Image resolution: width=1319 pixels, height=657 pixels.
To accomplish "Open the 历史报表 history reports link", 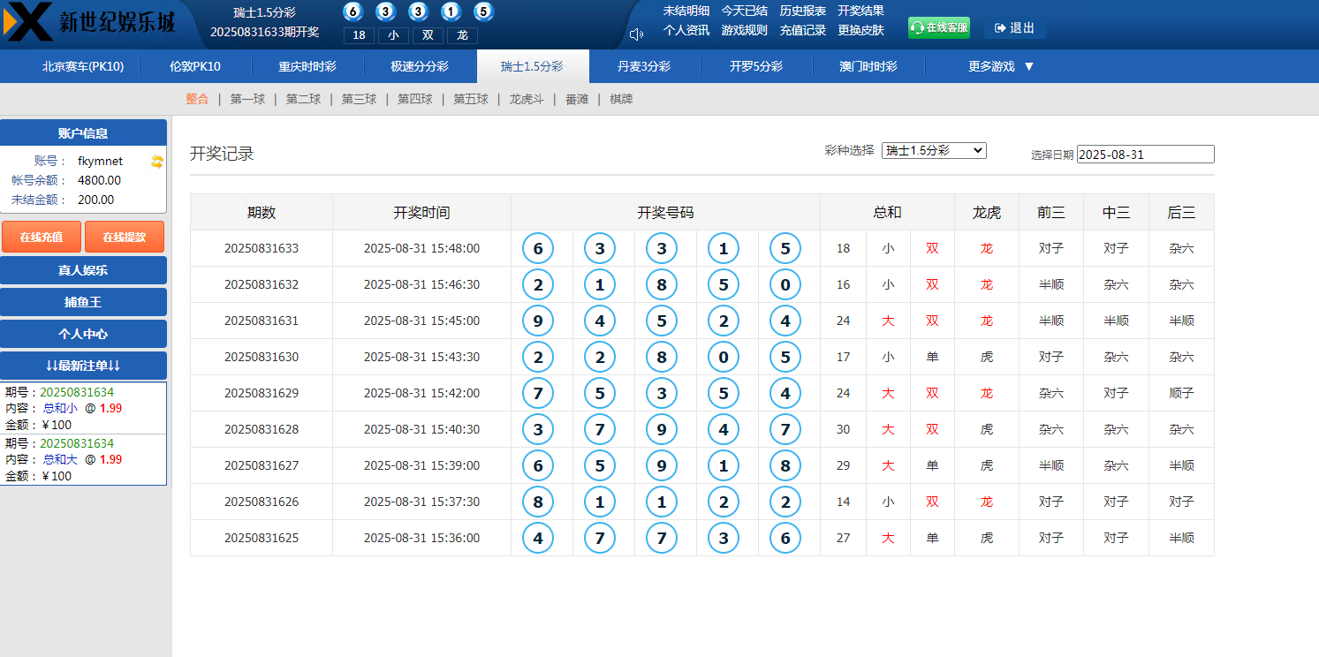I will point(801,11).
